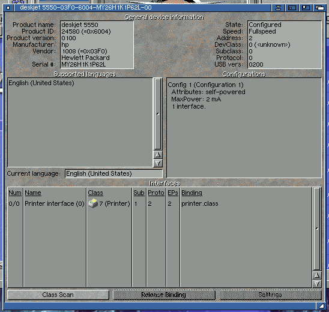Screen dimensions: 329x312
Task: Sort interfaces by Num column header
Action: 15,193
